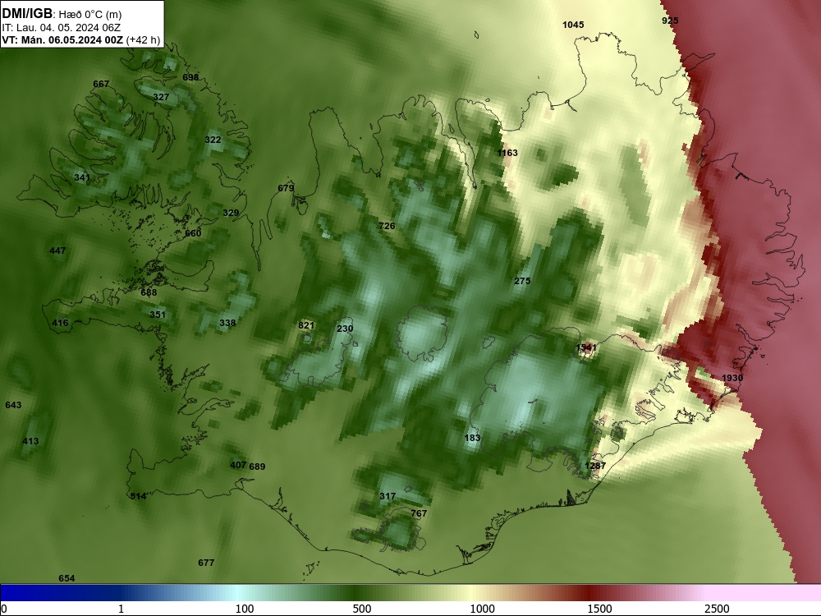The image size is (821, 616).
Task: Click the 1000 label on the color scale
Action: (482, 609)
